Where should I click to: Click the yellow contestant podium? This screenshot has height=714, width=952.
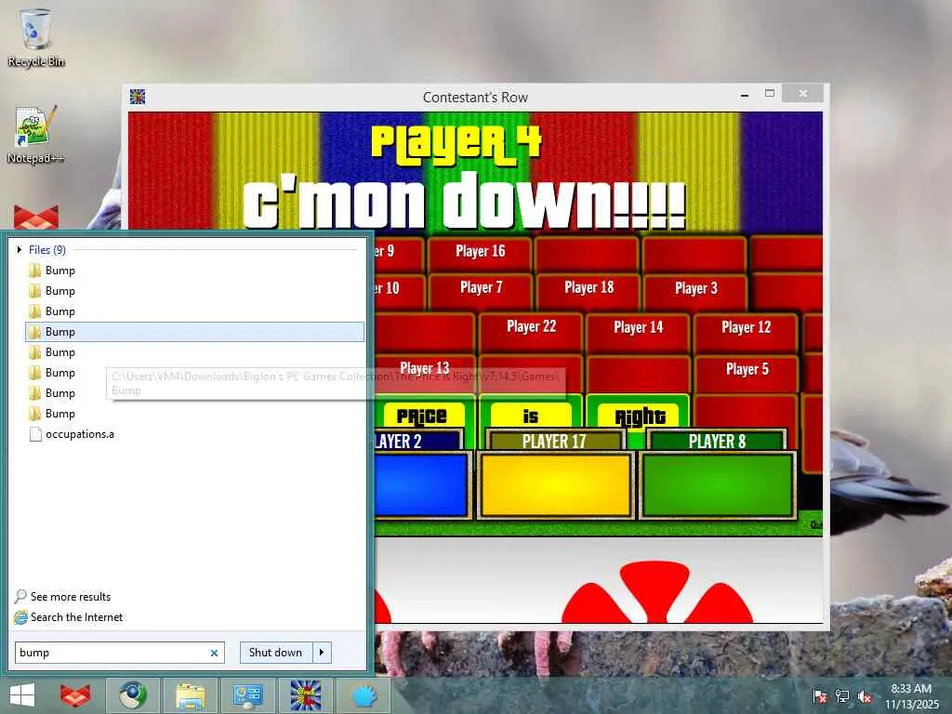[x=556, y=485]
